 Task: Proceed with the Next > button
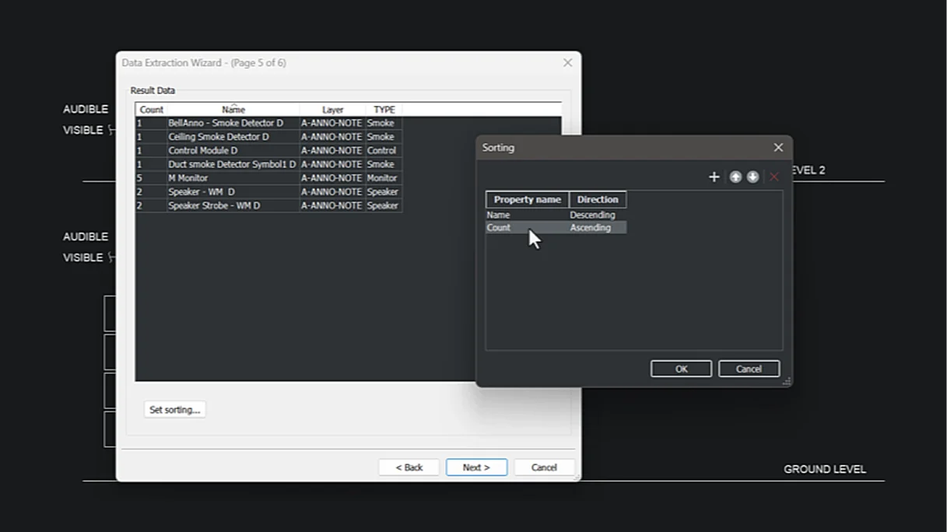(x=476, y=467)
